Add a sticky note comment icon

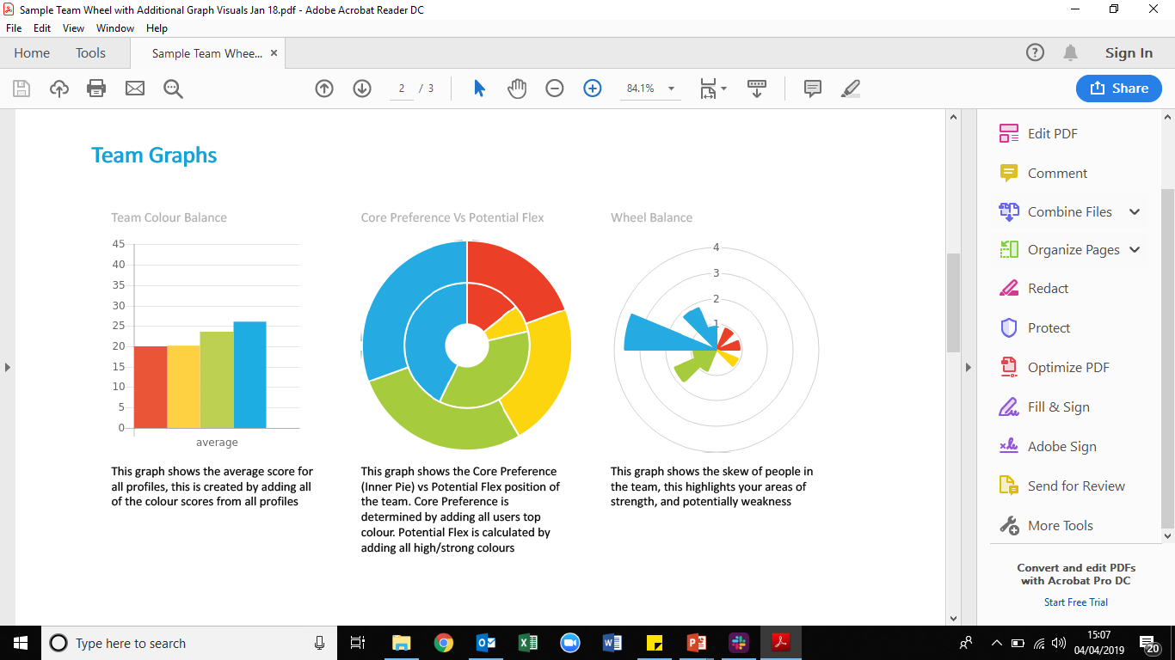813,89
